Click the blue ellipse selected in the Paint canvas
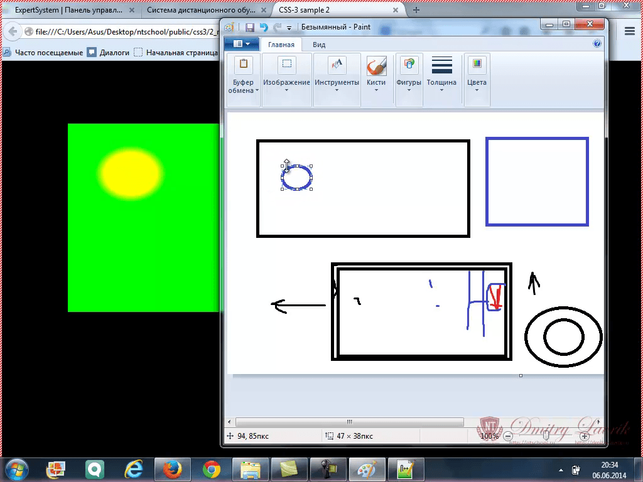Image resolution: width=643 pixels, height=482 pixels. pyautogui.click(x=296, y=178)
